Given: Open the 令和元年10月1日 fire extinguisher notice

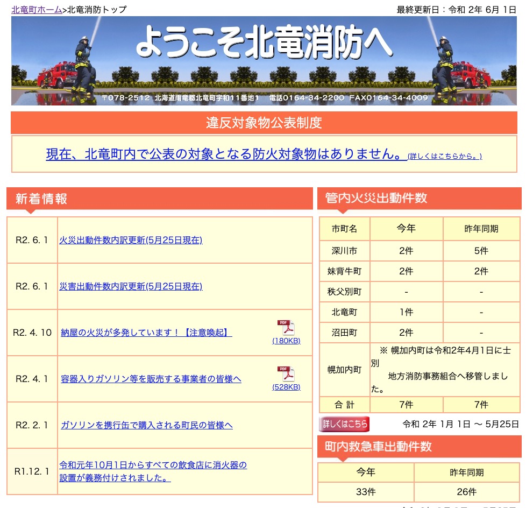Looking at the screenshot, I should pos(153,471).
